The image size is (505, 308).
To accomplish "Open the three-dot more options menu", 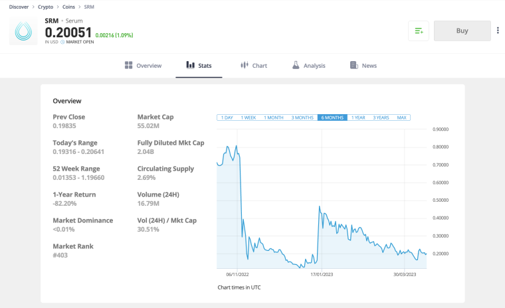I will click(498, 31).
